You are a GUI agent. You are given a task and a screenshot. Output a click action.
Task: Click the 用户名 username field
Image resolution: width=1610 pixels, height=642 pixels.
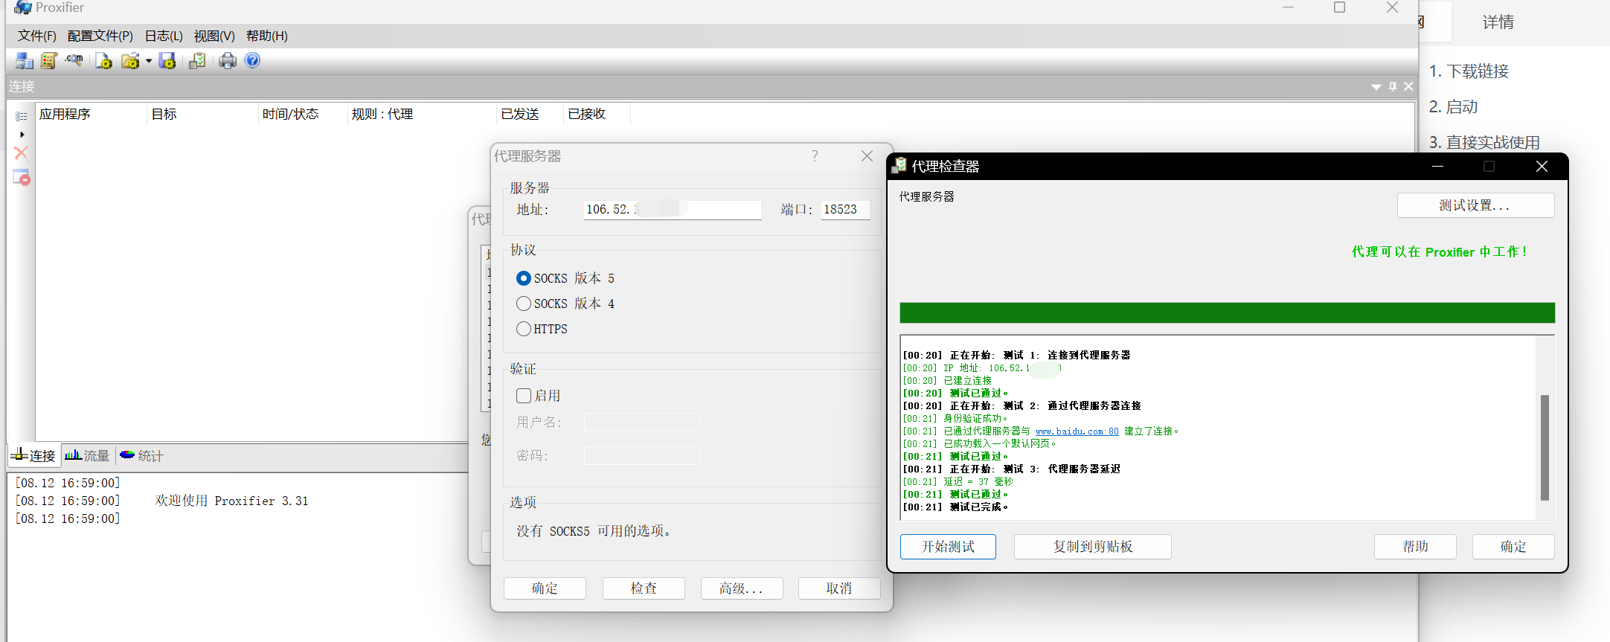click(641, 423)
